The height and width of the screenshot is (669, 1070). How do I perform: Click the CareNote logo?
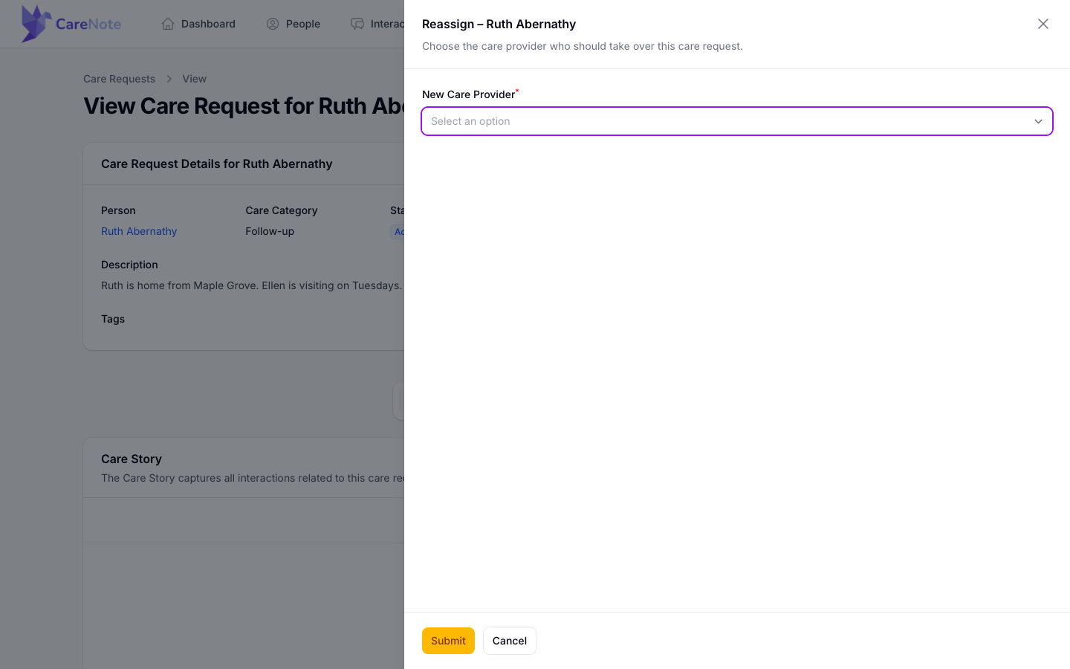point(71,24)
